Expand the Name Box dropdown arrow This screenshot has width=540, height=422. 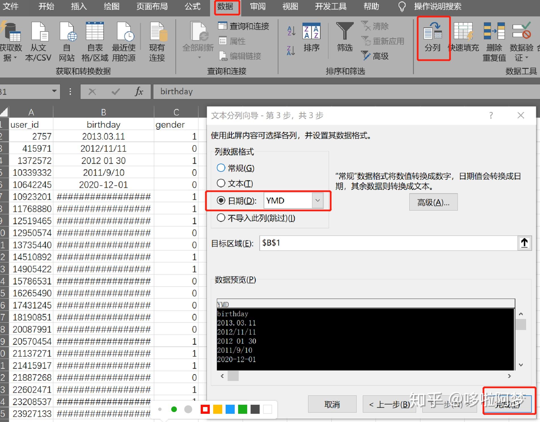(54, 91)
